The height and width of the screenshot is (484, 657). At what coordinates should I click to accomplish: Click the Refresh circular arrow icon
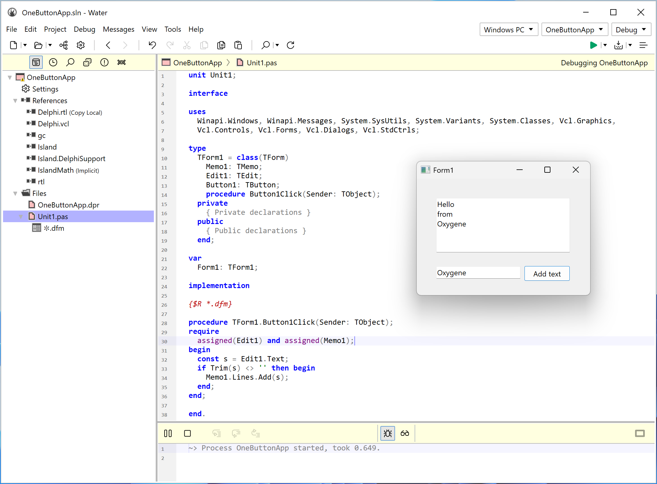(x=291, y=45)
